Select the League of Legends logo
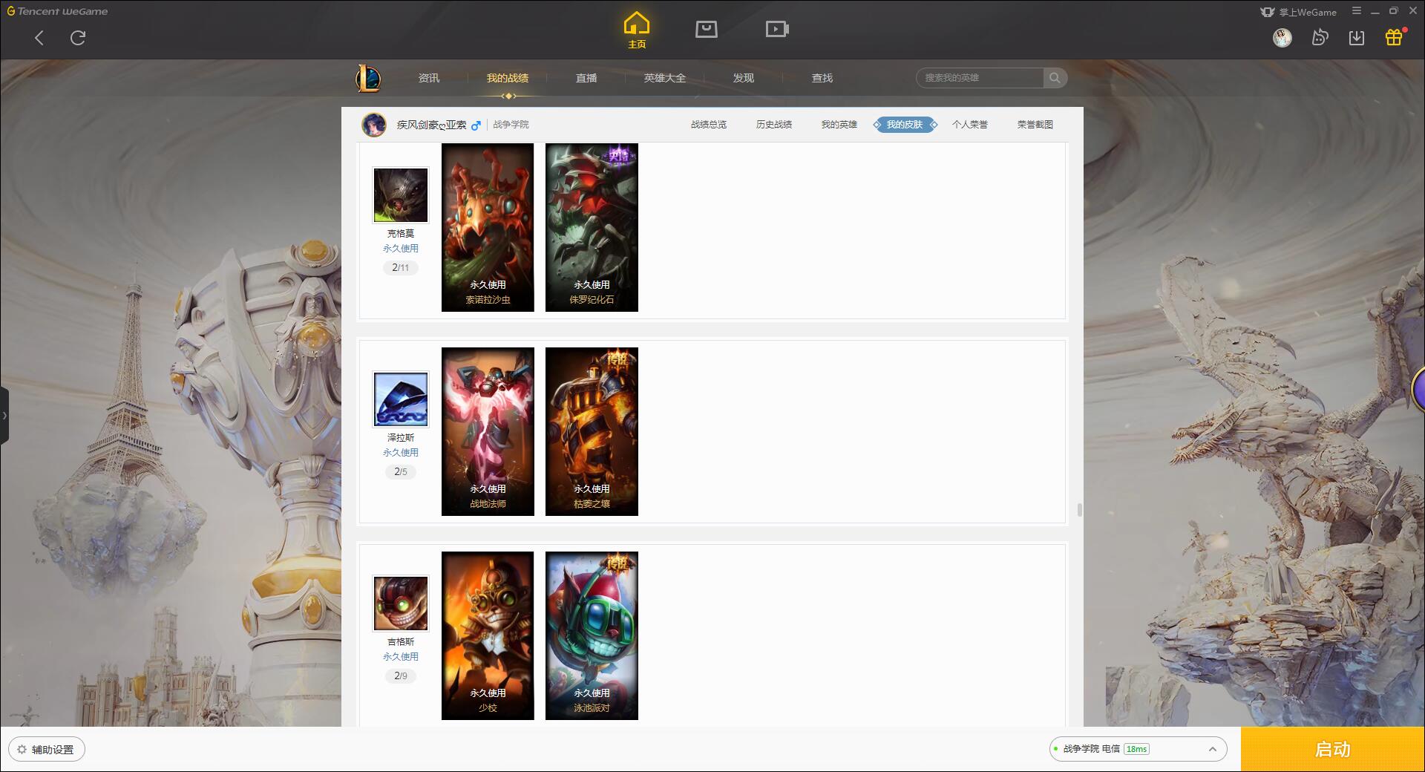Screen dimensions: 1425x772 (x=368, y=78)
